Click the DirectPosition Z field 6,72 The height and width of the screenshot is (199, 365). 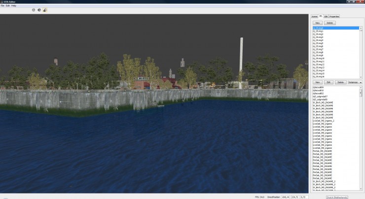(304, 197)
